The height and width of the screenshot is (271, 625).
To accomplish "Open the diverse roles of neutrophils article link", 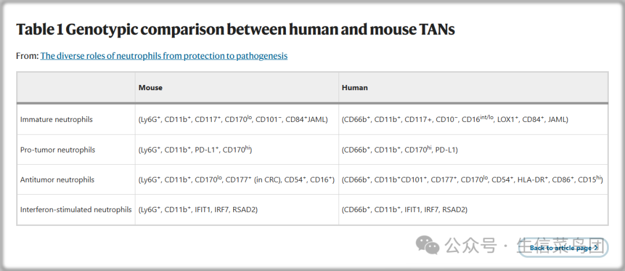I will click(164, 56).
